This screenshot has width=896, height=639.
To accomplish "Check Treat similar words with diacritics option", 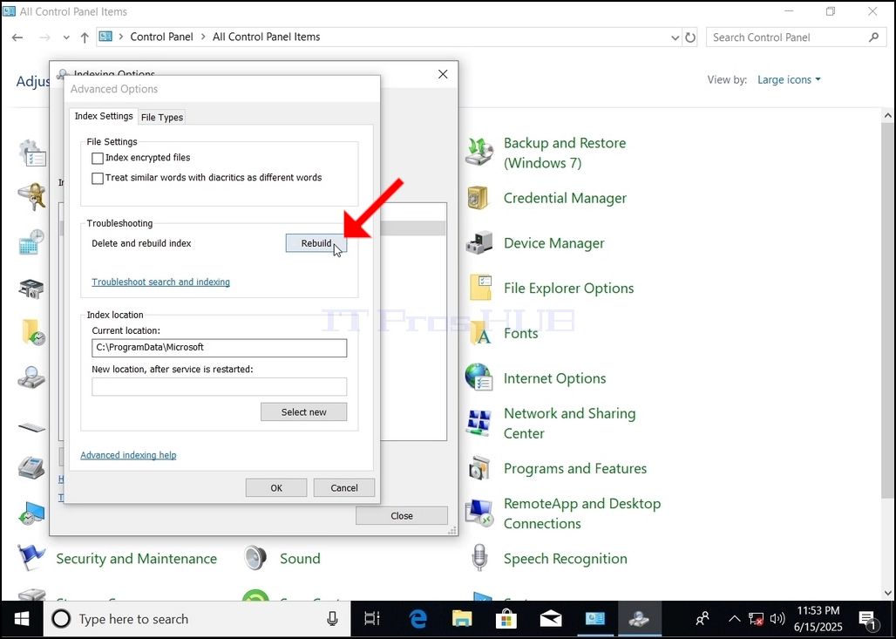I will click(x=98, y=179).
